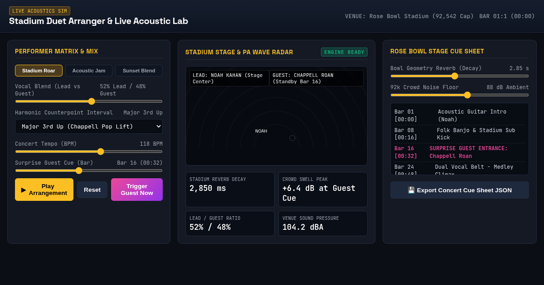544x285 pixels.
Task: Select the Bar 16 Surprise Guest Entrance cue
Action: pos(460,152)
